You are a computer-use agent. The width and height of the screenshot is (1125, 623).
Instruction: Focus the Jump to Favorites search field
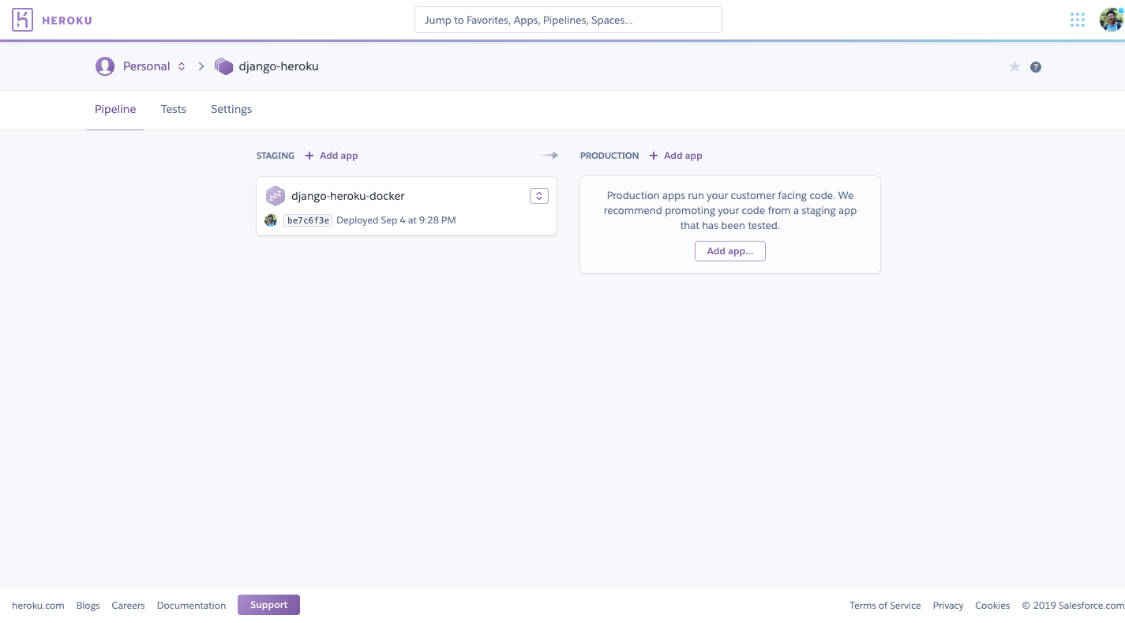pos(568,20)
